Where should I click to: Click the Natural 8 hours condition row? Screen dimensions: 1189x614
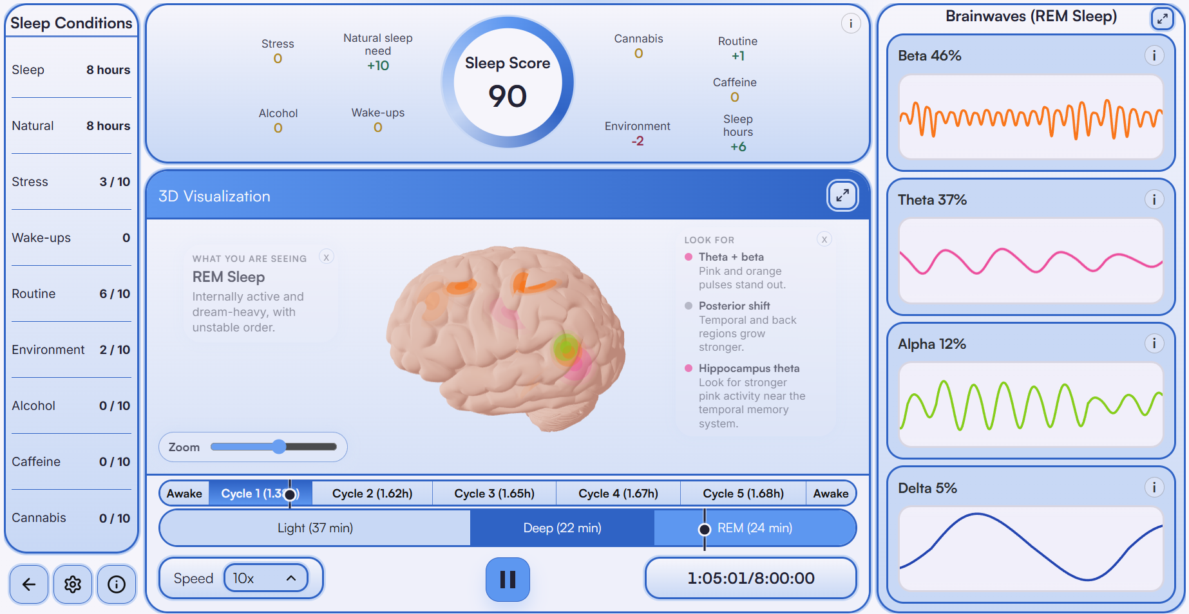click(x=71, y=126)
